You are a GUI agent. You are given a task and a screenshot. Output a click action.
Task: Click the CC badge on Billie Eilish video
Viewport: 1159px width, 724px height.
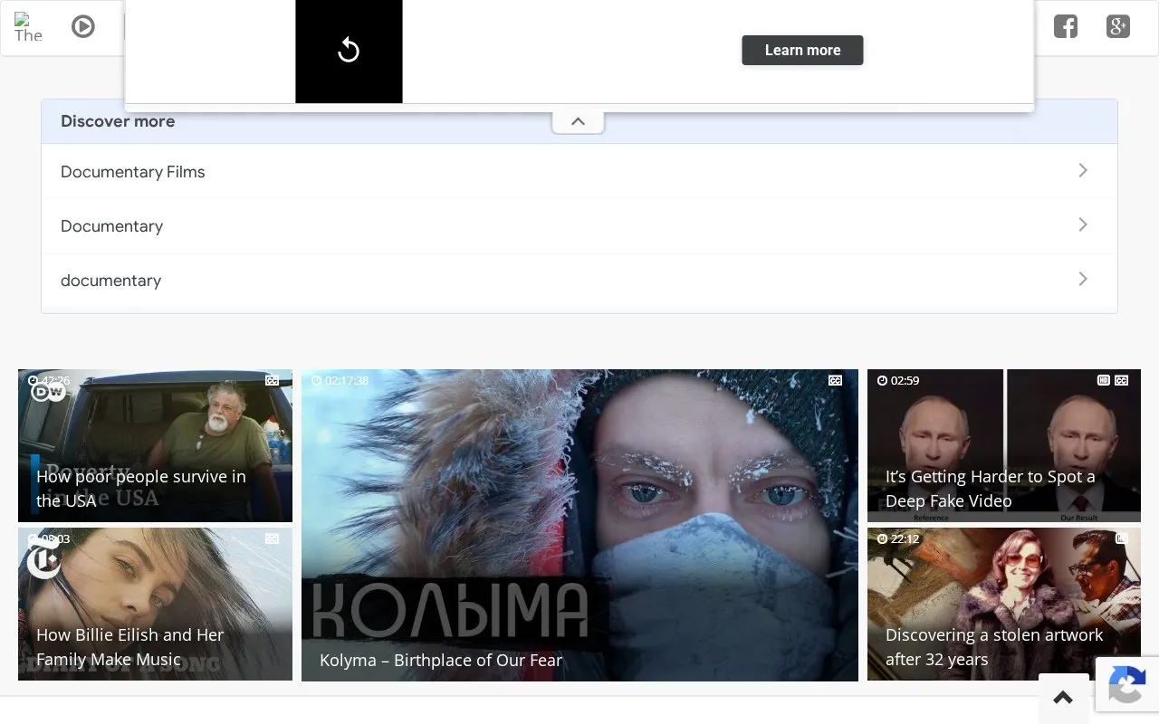coord(272,538)
